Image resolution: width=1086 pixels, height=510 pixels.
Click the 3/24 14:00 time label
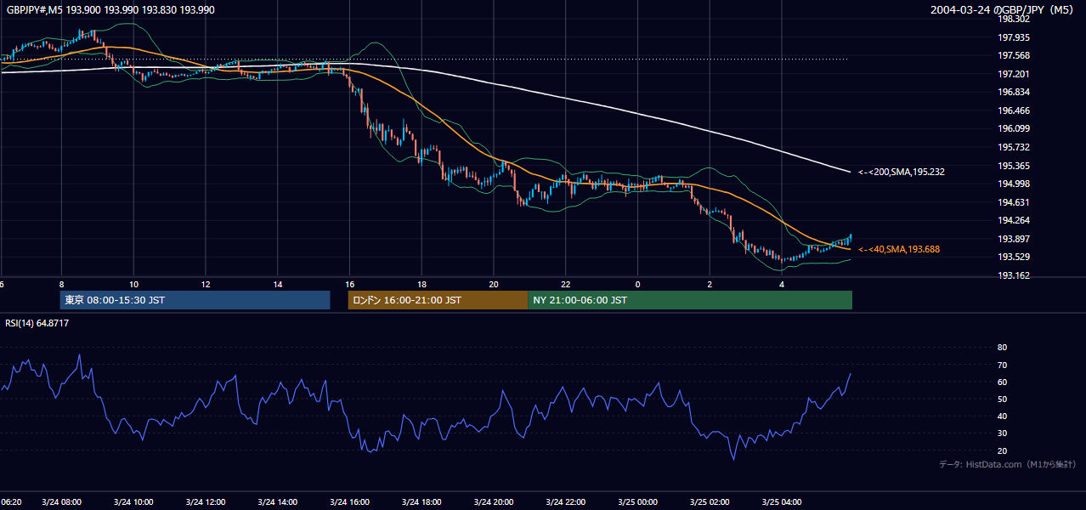278,502
